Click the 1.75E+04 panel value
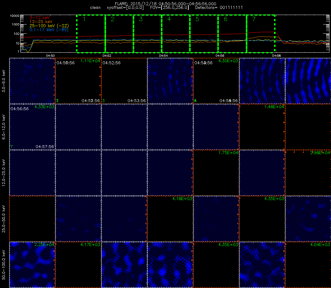The width and height of the screenshot is (331, 288). coord(228,153)
